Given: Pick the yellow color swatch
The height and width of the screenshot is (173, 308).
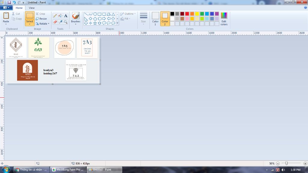Looking at the screenshot, I should (197, 14).
